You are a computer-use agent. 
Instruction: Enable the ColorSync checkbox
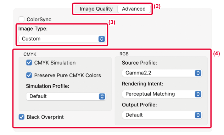(22, 19)
